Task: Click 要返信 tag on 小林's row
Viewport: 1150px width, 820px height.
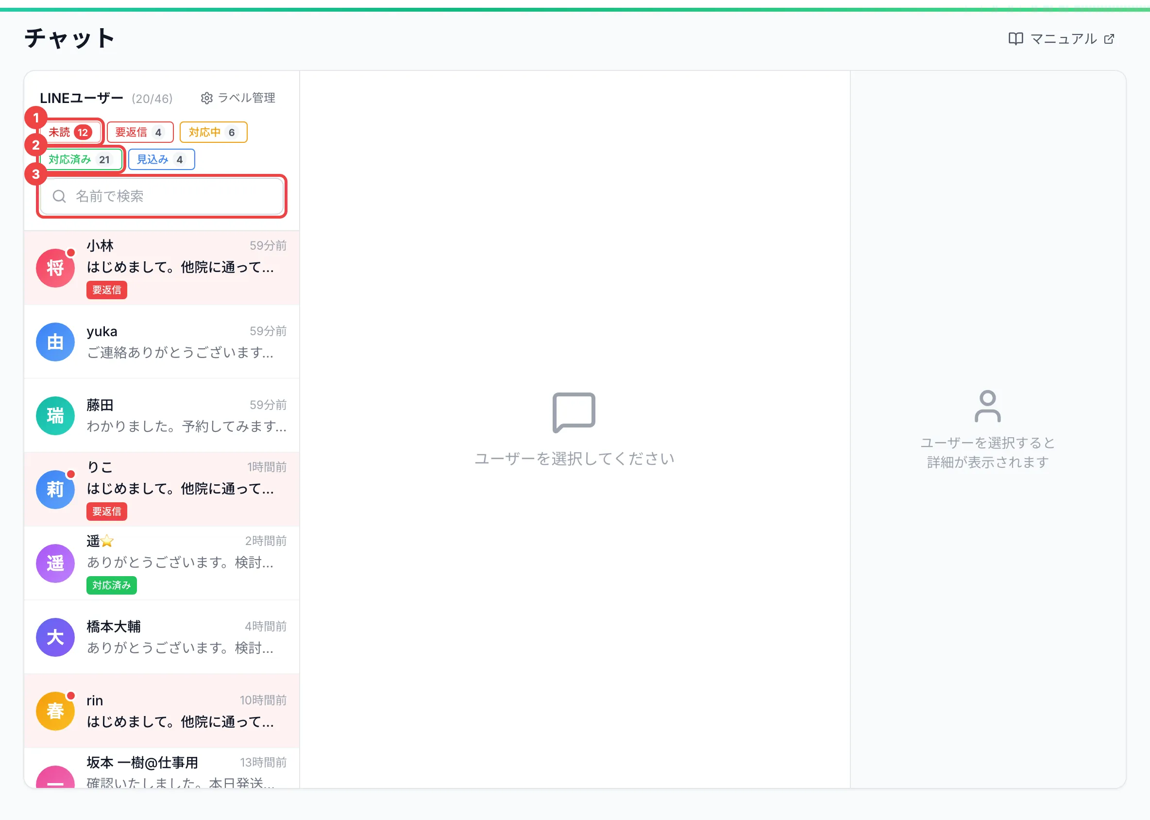Action: [106, 290]
